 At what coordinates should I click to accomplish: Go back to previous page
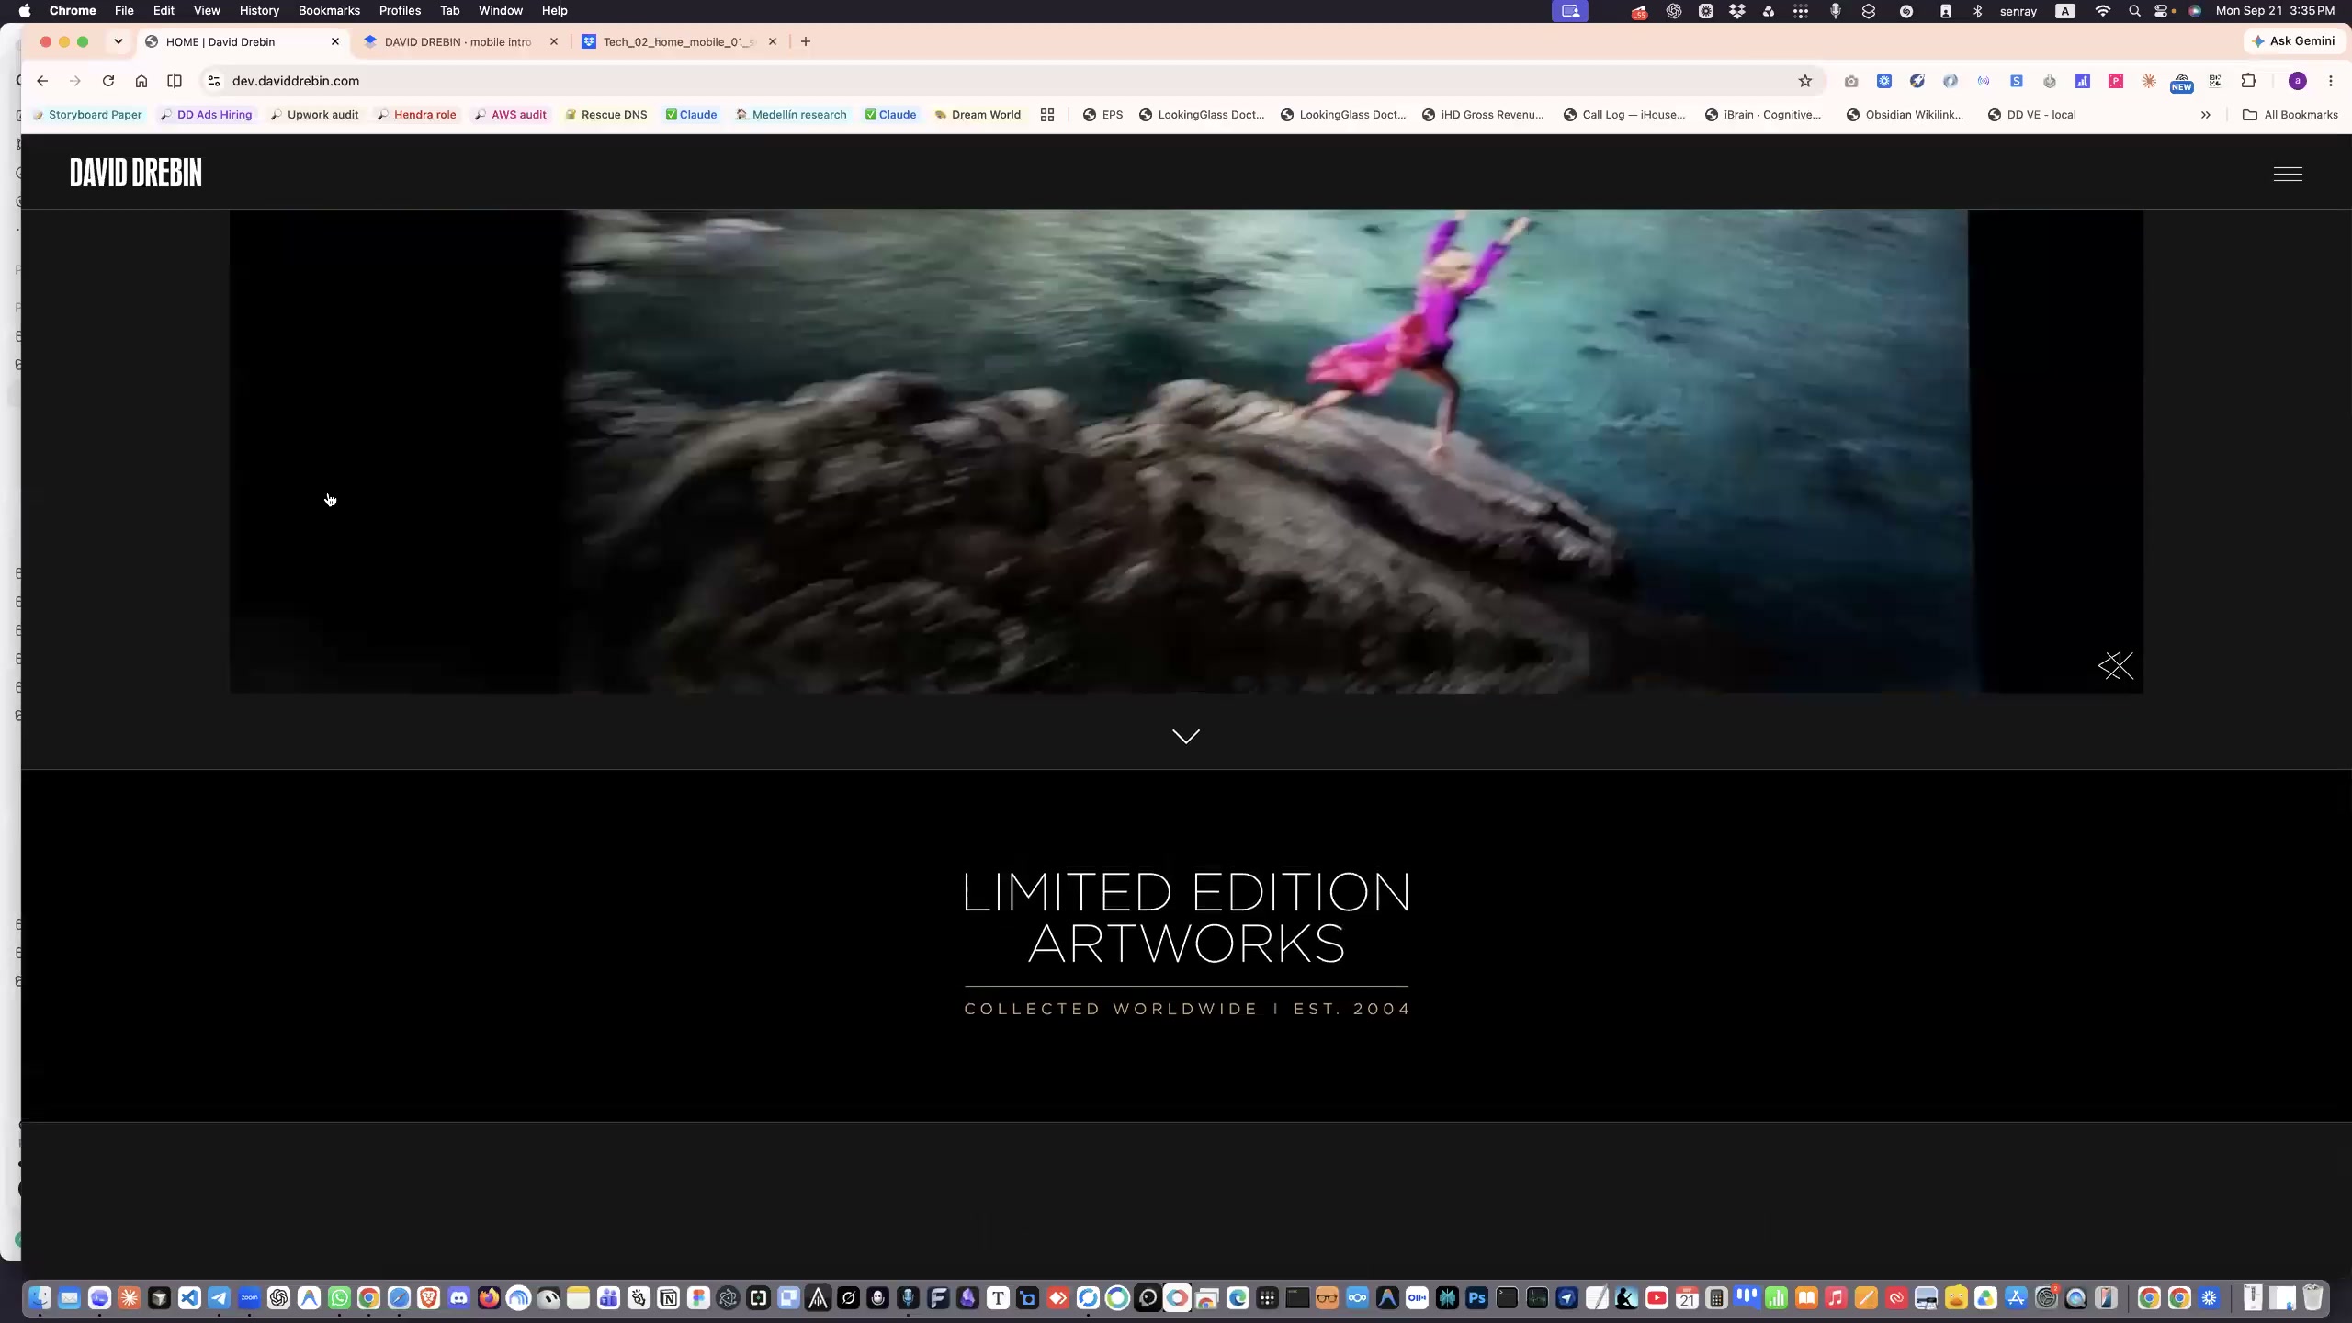click(x=42, y=81)
